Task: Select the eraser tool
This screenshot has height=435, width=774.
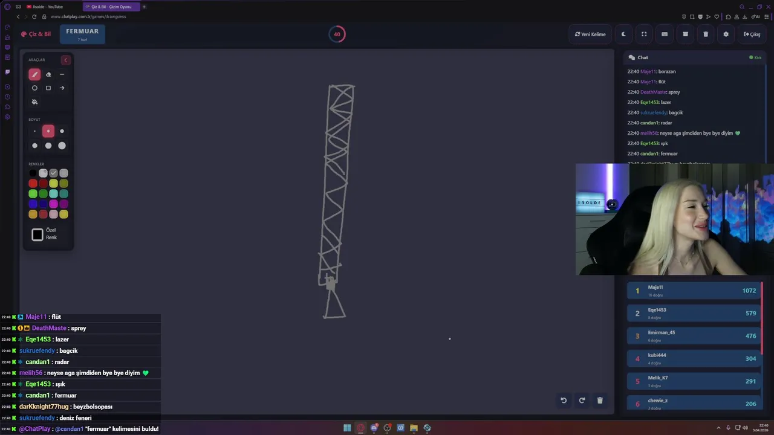Action: 48,74
